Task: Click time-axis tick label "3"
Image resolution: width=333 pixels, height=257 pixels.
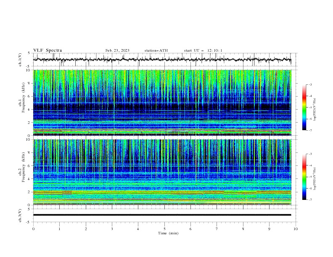Action: (112, 229)
